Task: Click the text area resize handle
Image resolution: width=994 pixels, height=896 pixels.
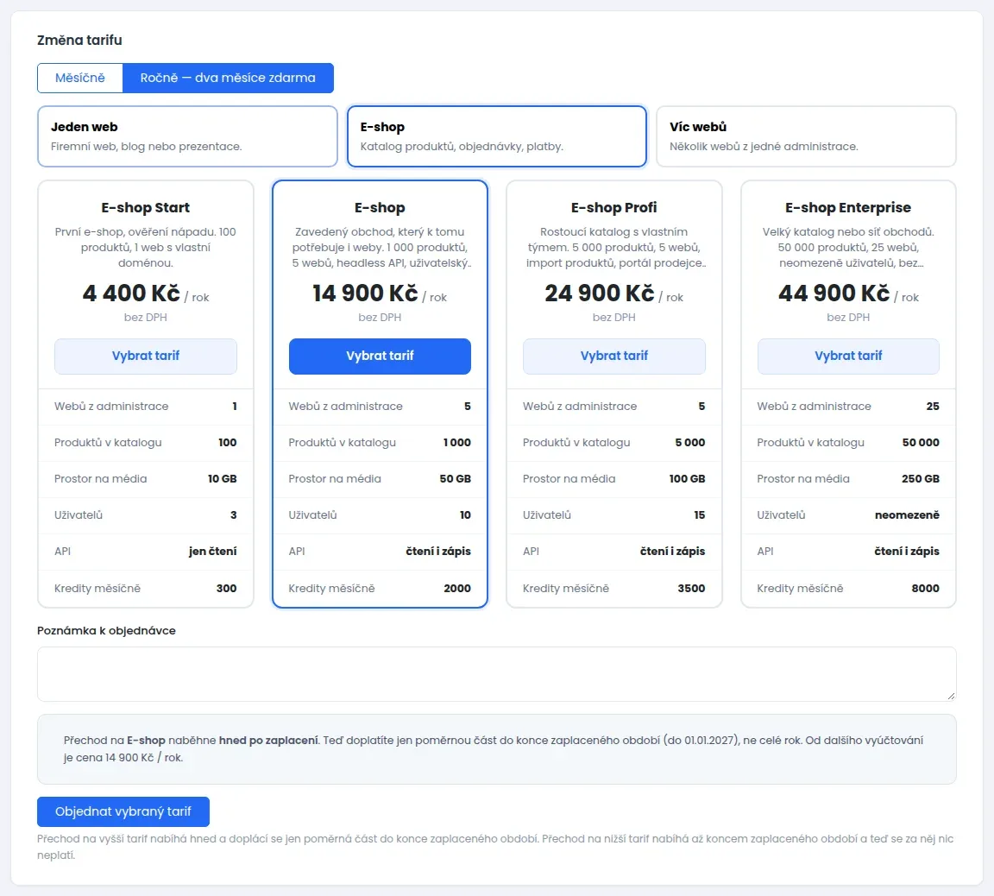Action: coord(951,697)
